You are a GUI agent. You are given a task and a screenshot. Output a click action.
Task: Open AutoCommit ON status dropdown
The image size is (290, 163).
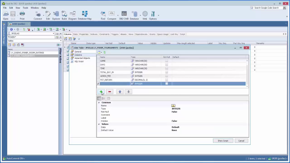point(15,158)
